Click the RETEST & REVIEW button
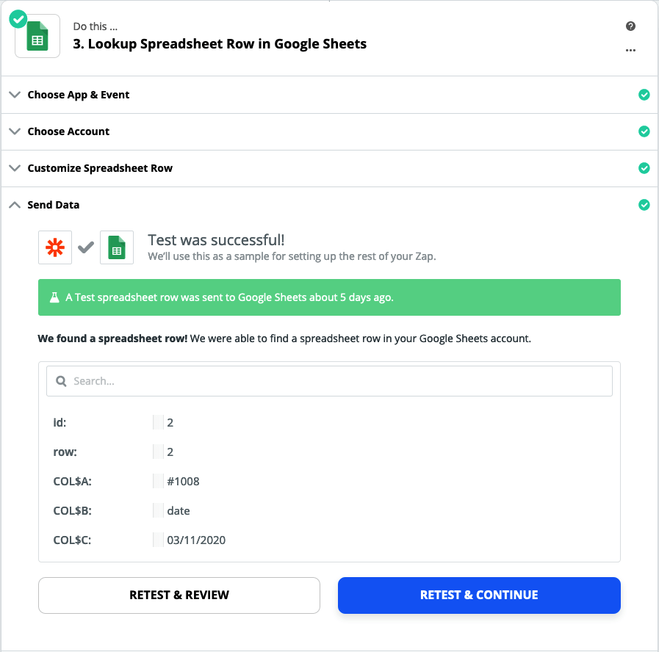 click(x=179, y=595)
